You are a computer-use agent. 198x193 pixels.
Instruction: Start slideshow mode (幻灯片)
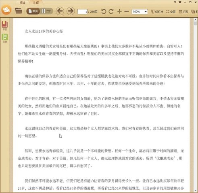[x=157, y=12]
